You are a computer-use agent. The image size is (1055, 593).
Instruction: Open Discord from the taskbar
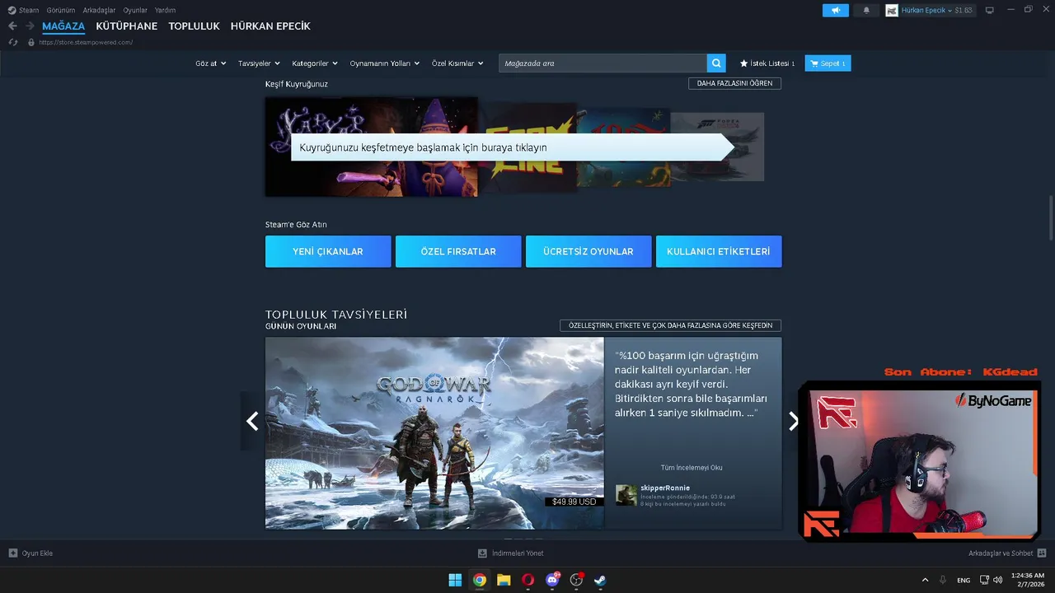[552, 580]
